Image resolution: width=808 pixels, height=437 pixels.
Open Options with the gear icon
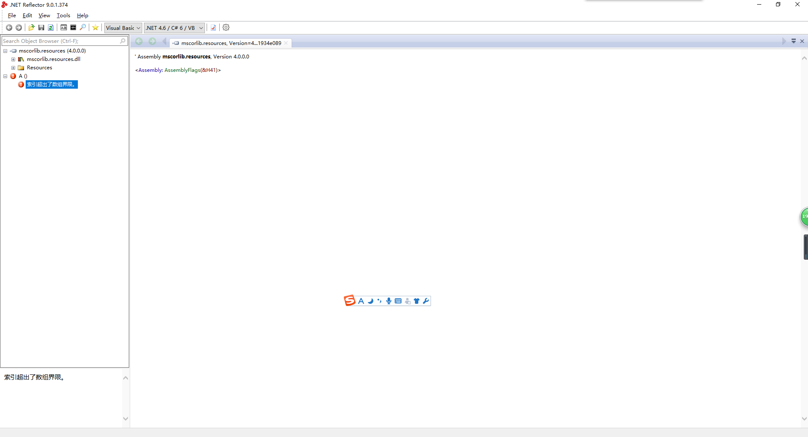click(226, 28)
